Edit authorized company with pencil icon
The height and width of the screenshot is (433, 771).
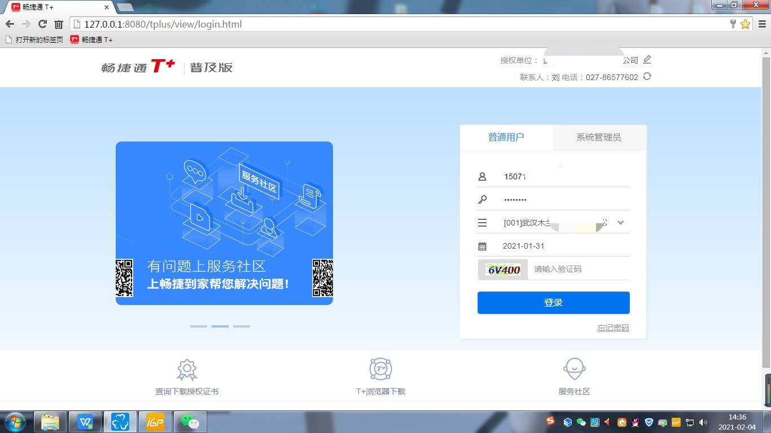pyautogui.click(x=647, y=59)
